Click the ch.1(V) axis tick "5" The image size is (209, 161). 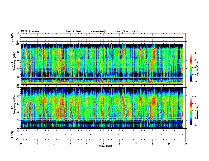tap(18, 33)
